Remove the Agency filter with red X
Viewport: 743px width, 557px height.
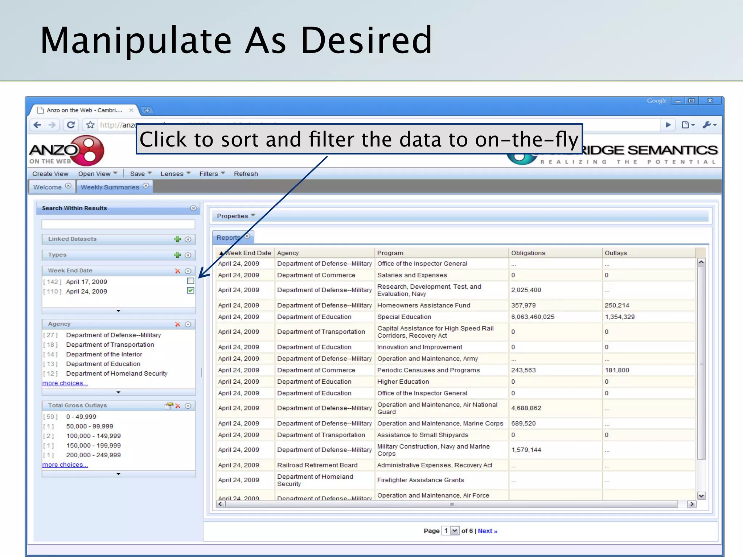click(x=177, y=324)
